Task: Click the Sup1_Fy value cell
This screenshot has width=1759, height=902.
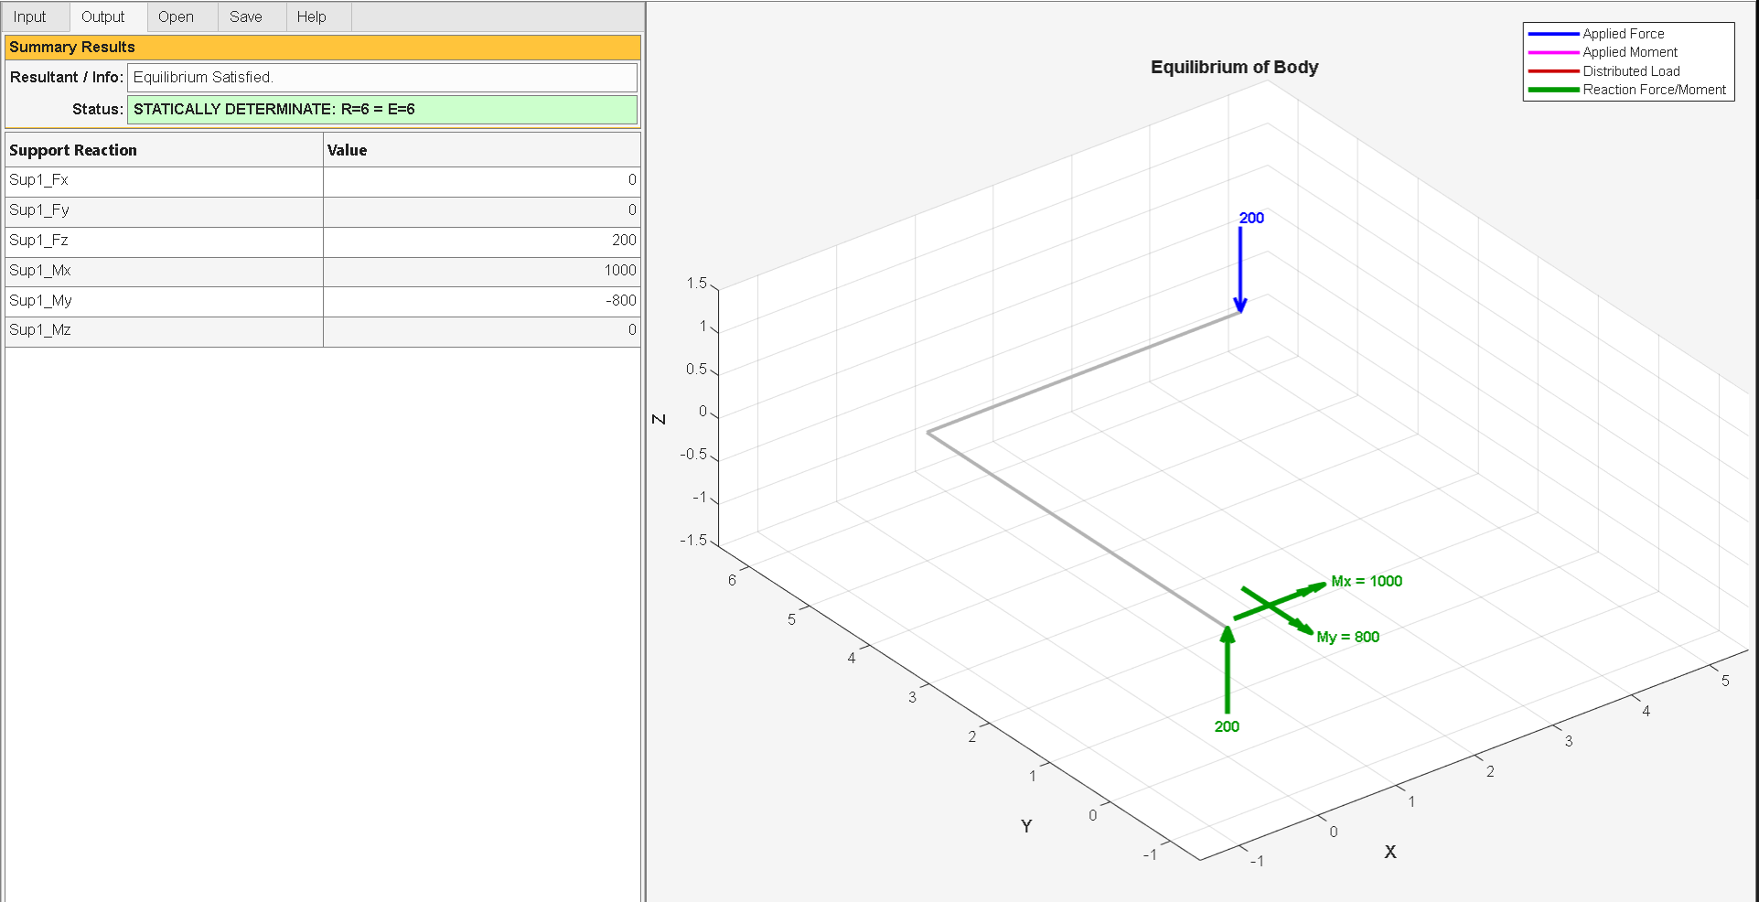Action: [x=482, y=210]
